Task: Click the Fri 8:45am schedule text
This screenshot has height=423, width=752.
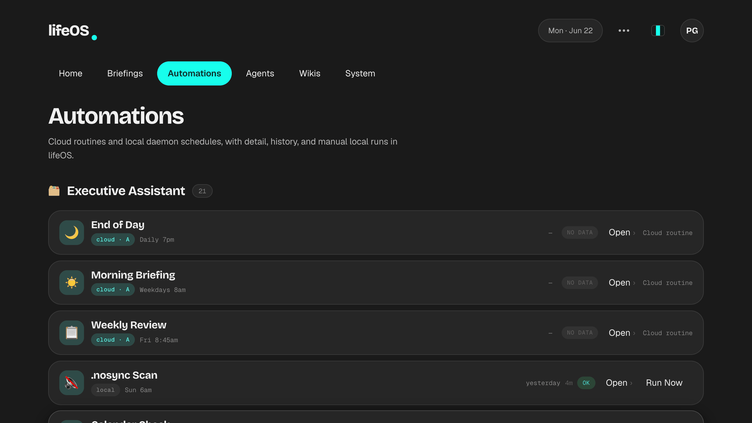Action: point(159,340)
